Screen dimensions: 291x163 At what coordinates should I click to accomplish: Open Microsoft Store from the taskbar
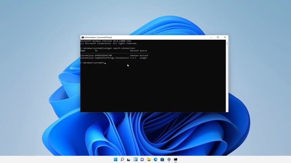point(162,159)
